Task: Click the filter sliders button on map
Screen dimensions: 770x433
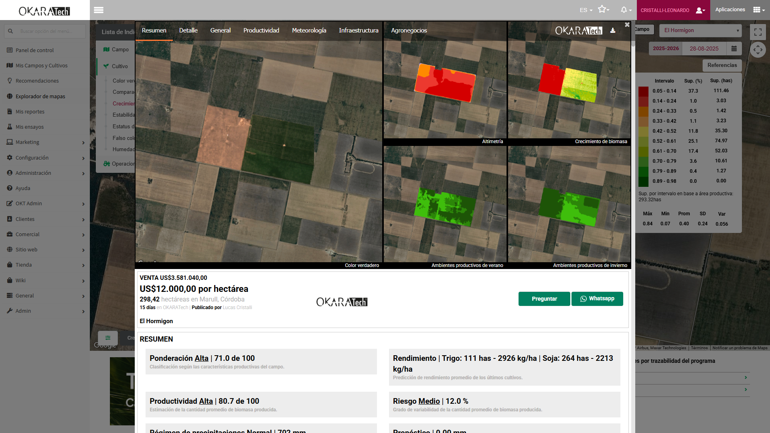Action: 108,338
